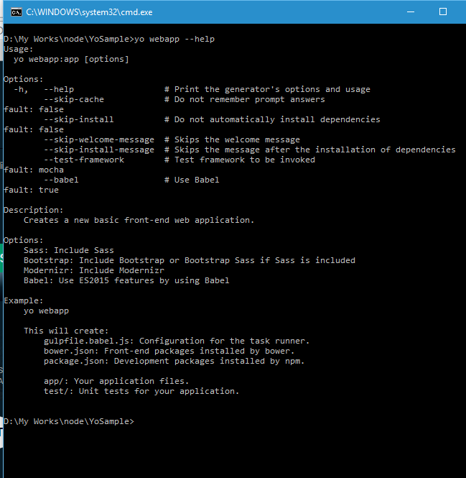466x478 pixels.
Task: Click the C:\WINDOWS\system32\cmd.exe title bar text
Action: (89, 12)
